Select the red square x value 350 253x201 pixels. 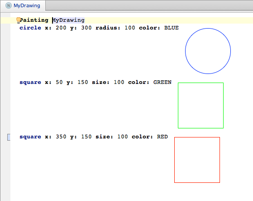(61, 137)
